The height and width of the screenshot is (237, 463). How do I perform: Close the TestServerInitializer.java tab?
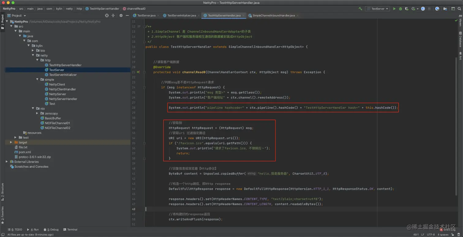pos(199,15)
